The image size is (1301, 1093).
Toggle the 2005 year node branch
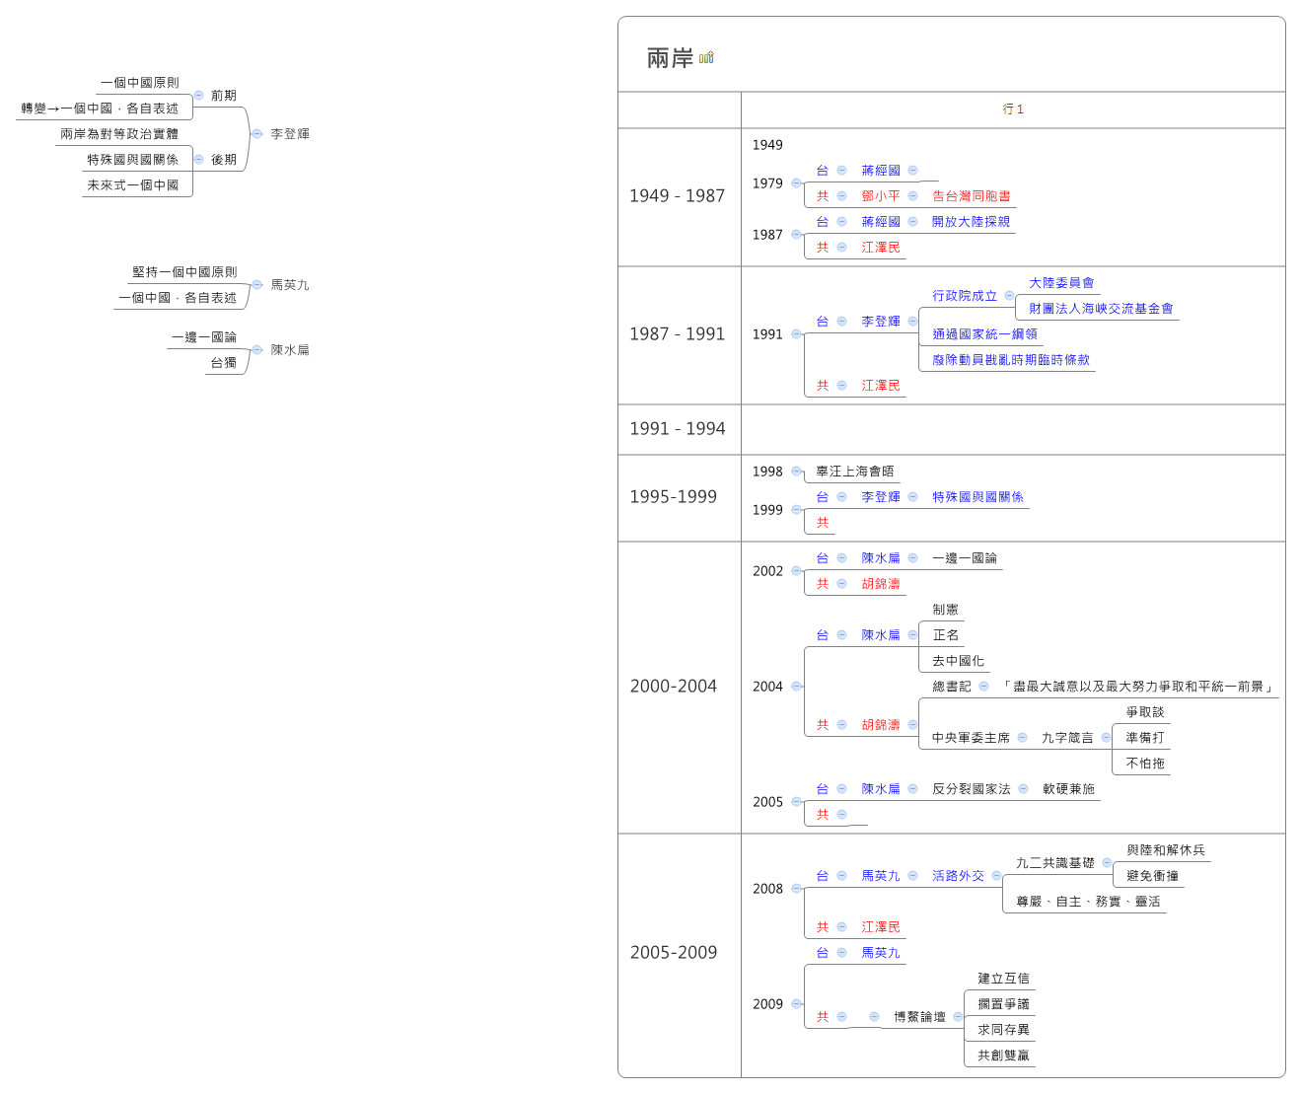(x=795, y=802)
